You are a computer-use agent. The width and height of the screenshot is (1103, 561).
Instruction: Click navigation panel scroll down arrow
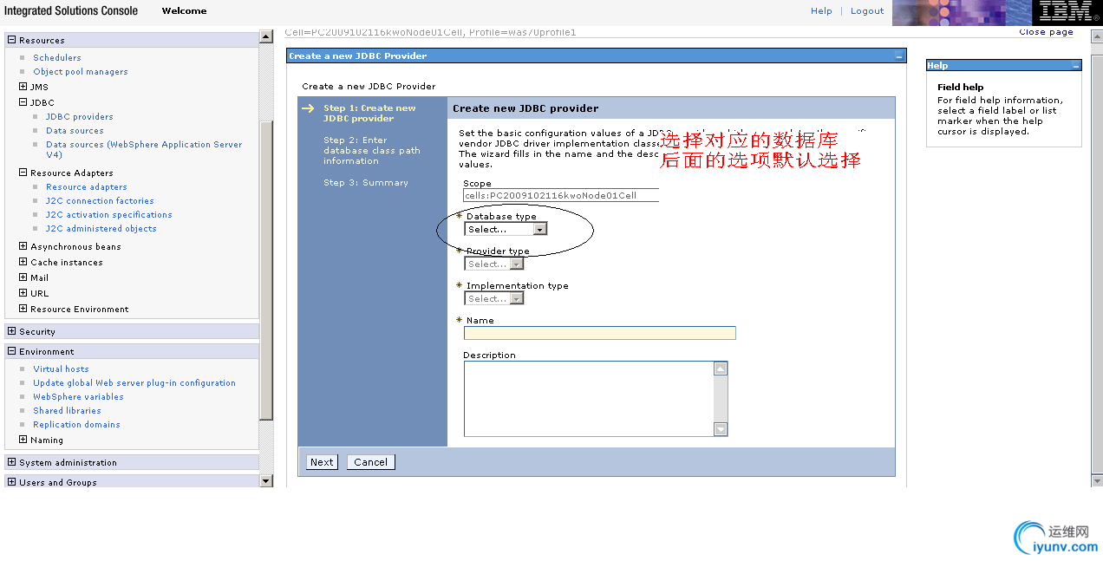tap(266, 480)
